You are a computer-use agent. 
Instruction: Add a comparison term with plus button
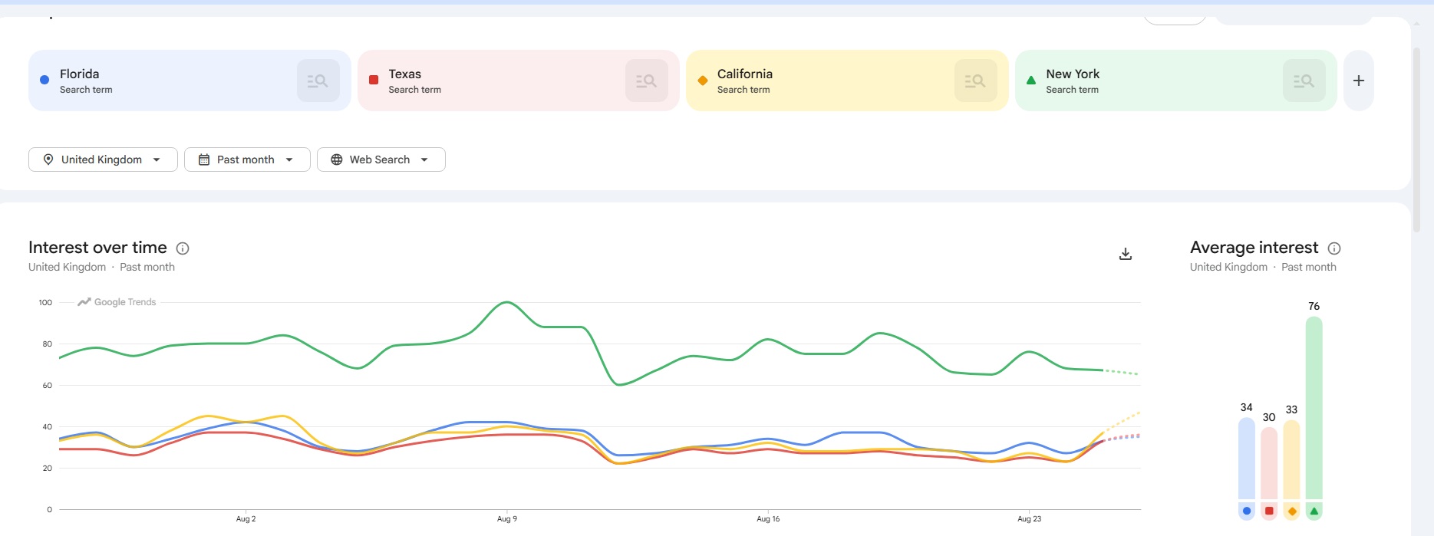point(1359,81)
